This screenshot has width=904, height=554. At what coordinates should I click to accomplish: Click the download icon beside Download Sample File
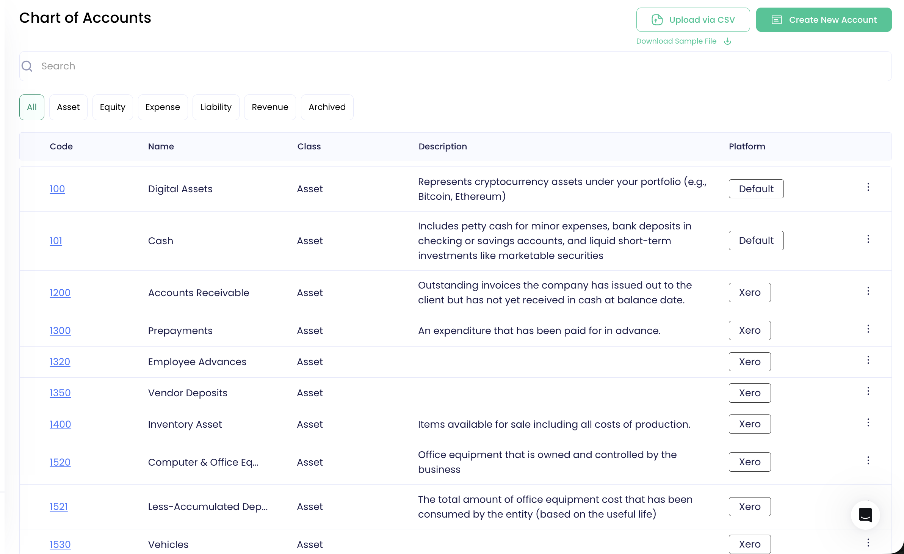[x=727, y=41]
